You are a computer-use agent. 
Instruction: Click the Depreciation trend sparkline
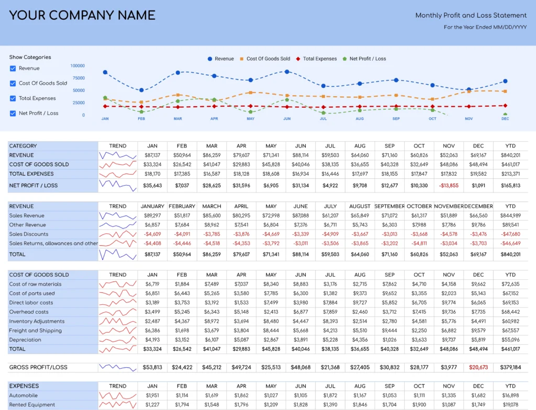(x=118, y=340)
